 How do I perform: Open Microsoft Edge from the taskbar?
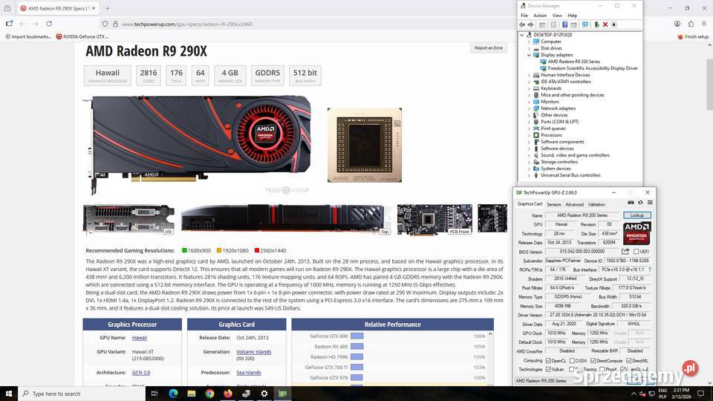pos(173,394)
